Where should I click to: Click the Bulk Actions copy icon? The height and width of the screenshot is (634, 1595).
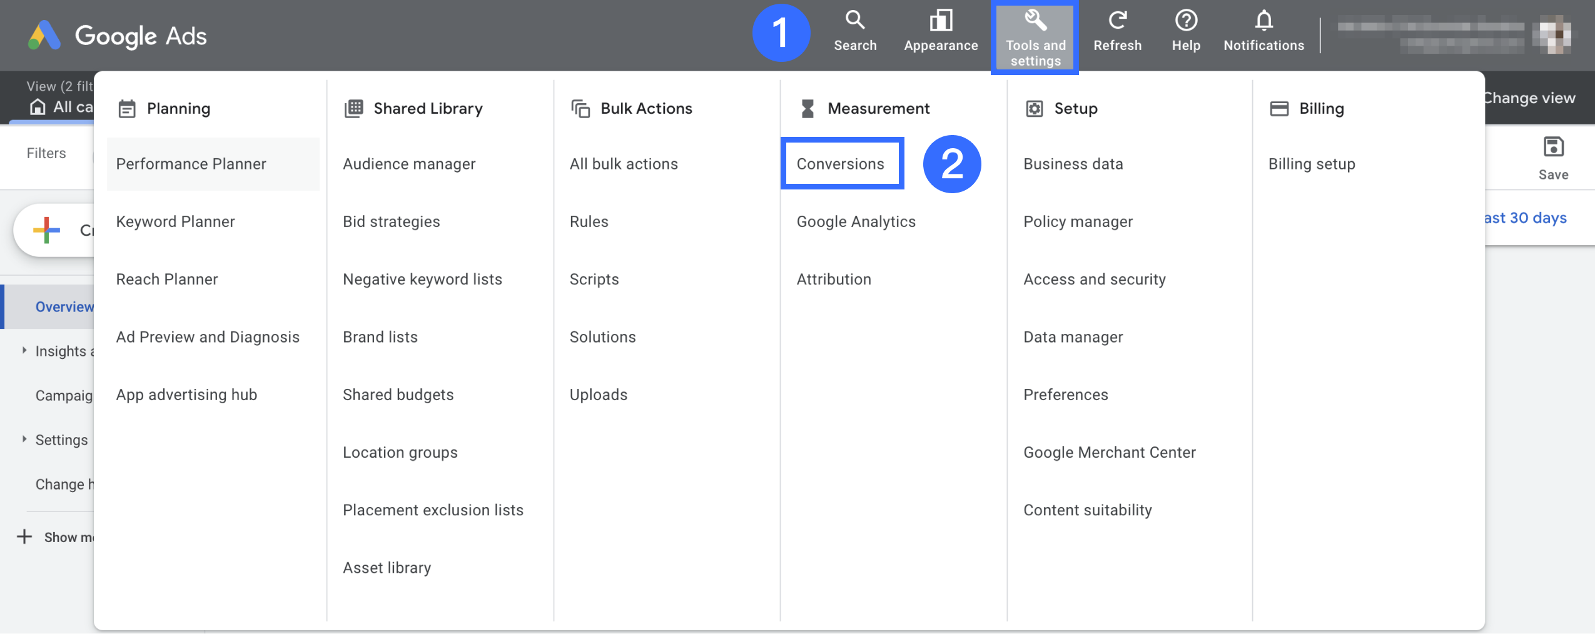click(x=580, y=109)
